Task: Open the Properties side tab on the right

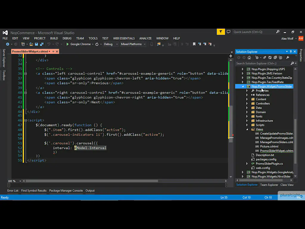Action: pyautogui.click(x=301, y=55)
